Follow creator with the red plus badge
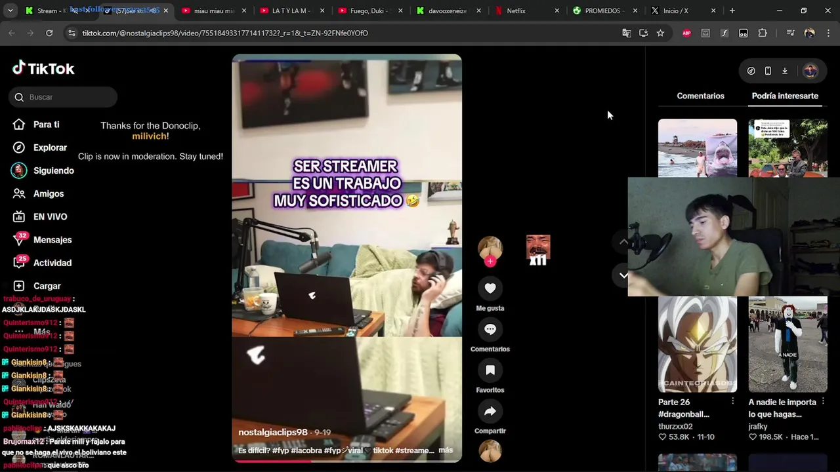840x472 pixels. pyautogui.click(x=490, y=262)
